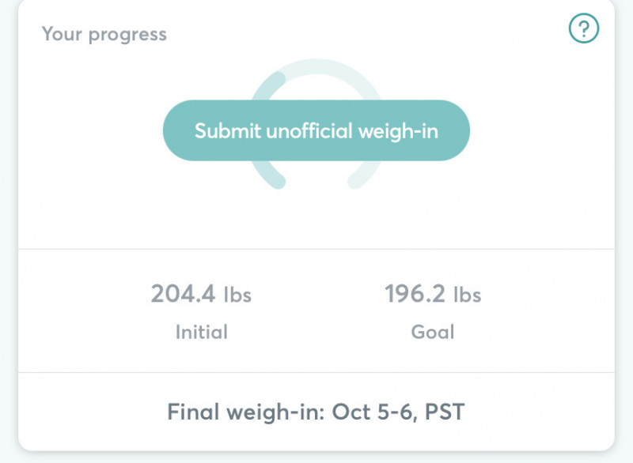The height and width of the screenshot is (463, 633).
Task: Click the Final weigh-in label text
Action: click(246, 412)
